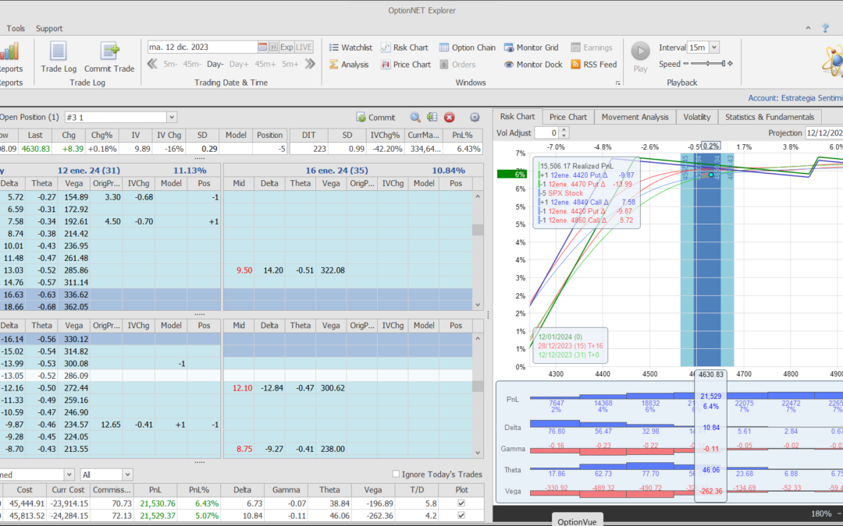Enable Ignore Today's Trades checkbox

396,475
